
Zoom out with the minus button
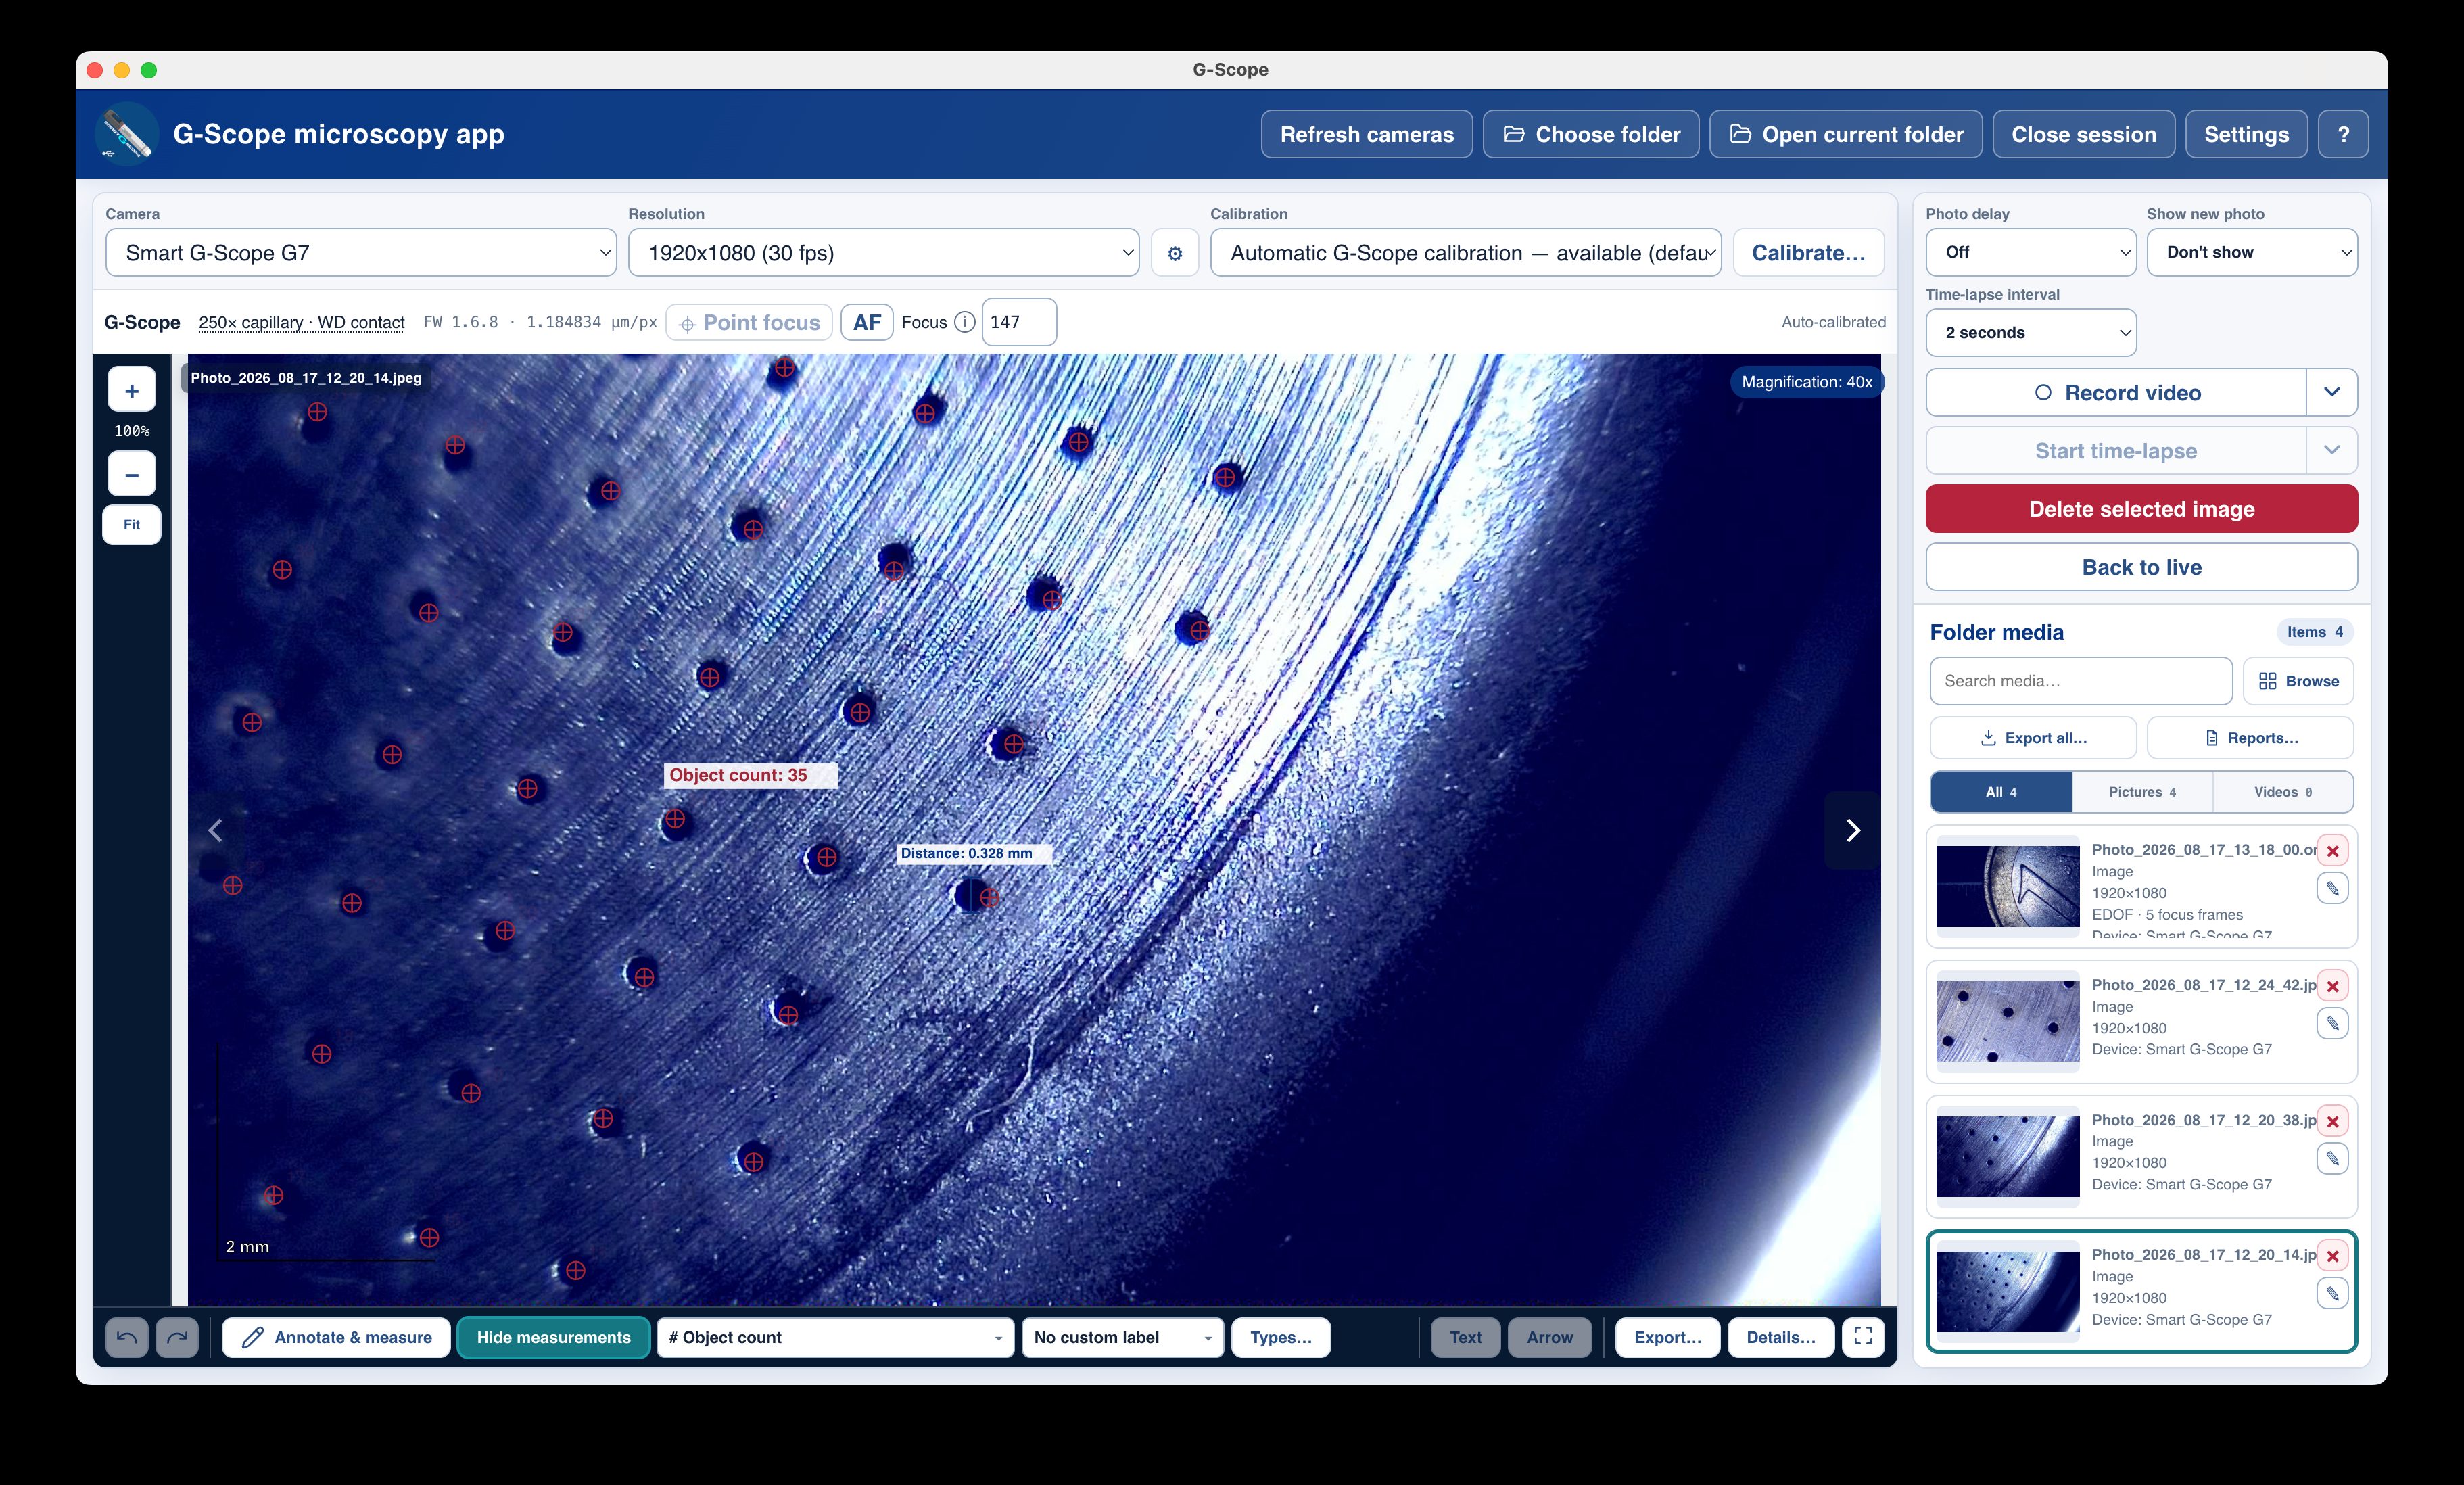point(132,474)
